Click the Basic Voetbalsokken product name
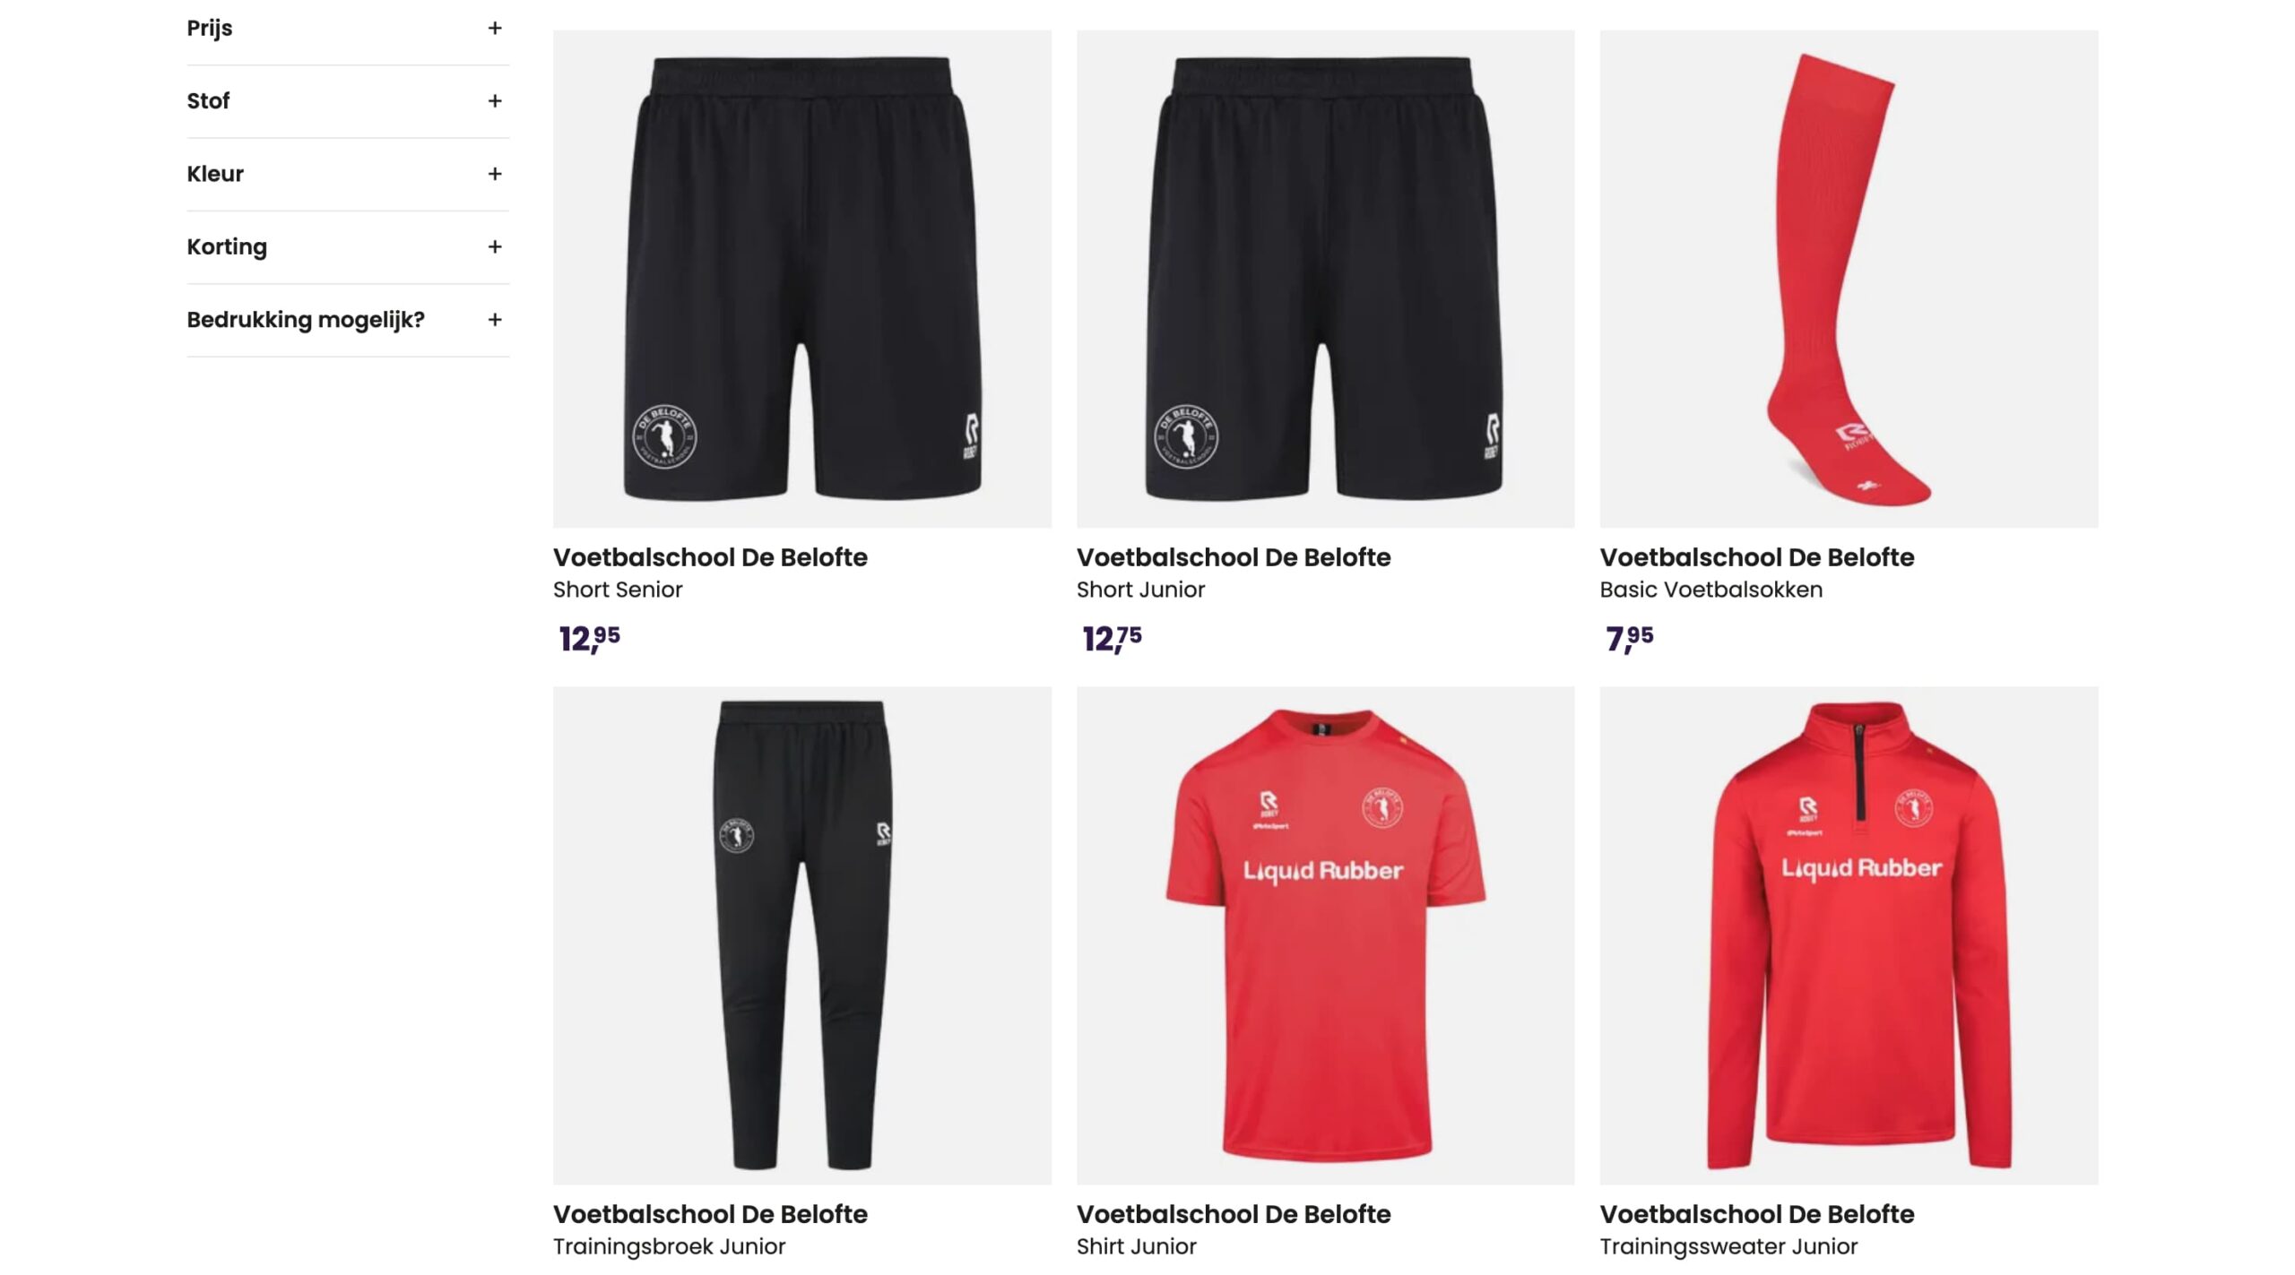The height and width of the screenshot is (1275, 2295). click(1710, 590)
